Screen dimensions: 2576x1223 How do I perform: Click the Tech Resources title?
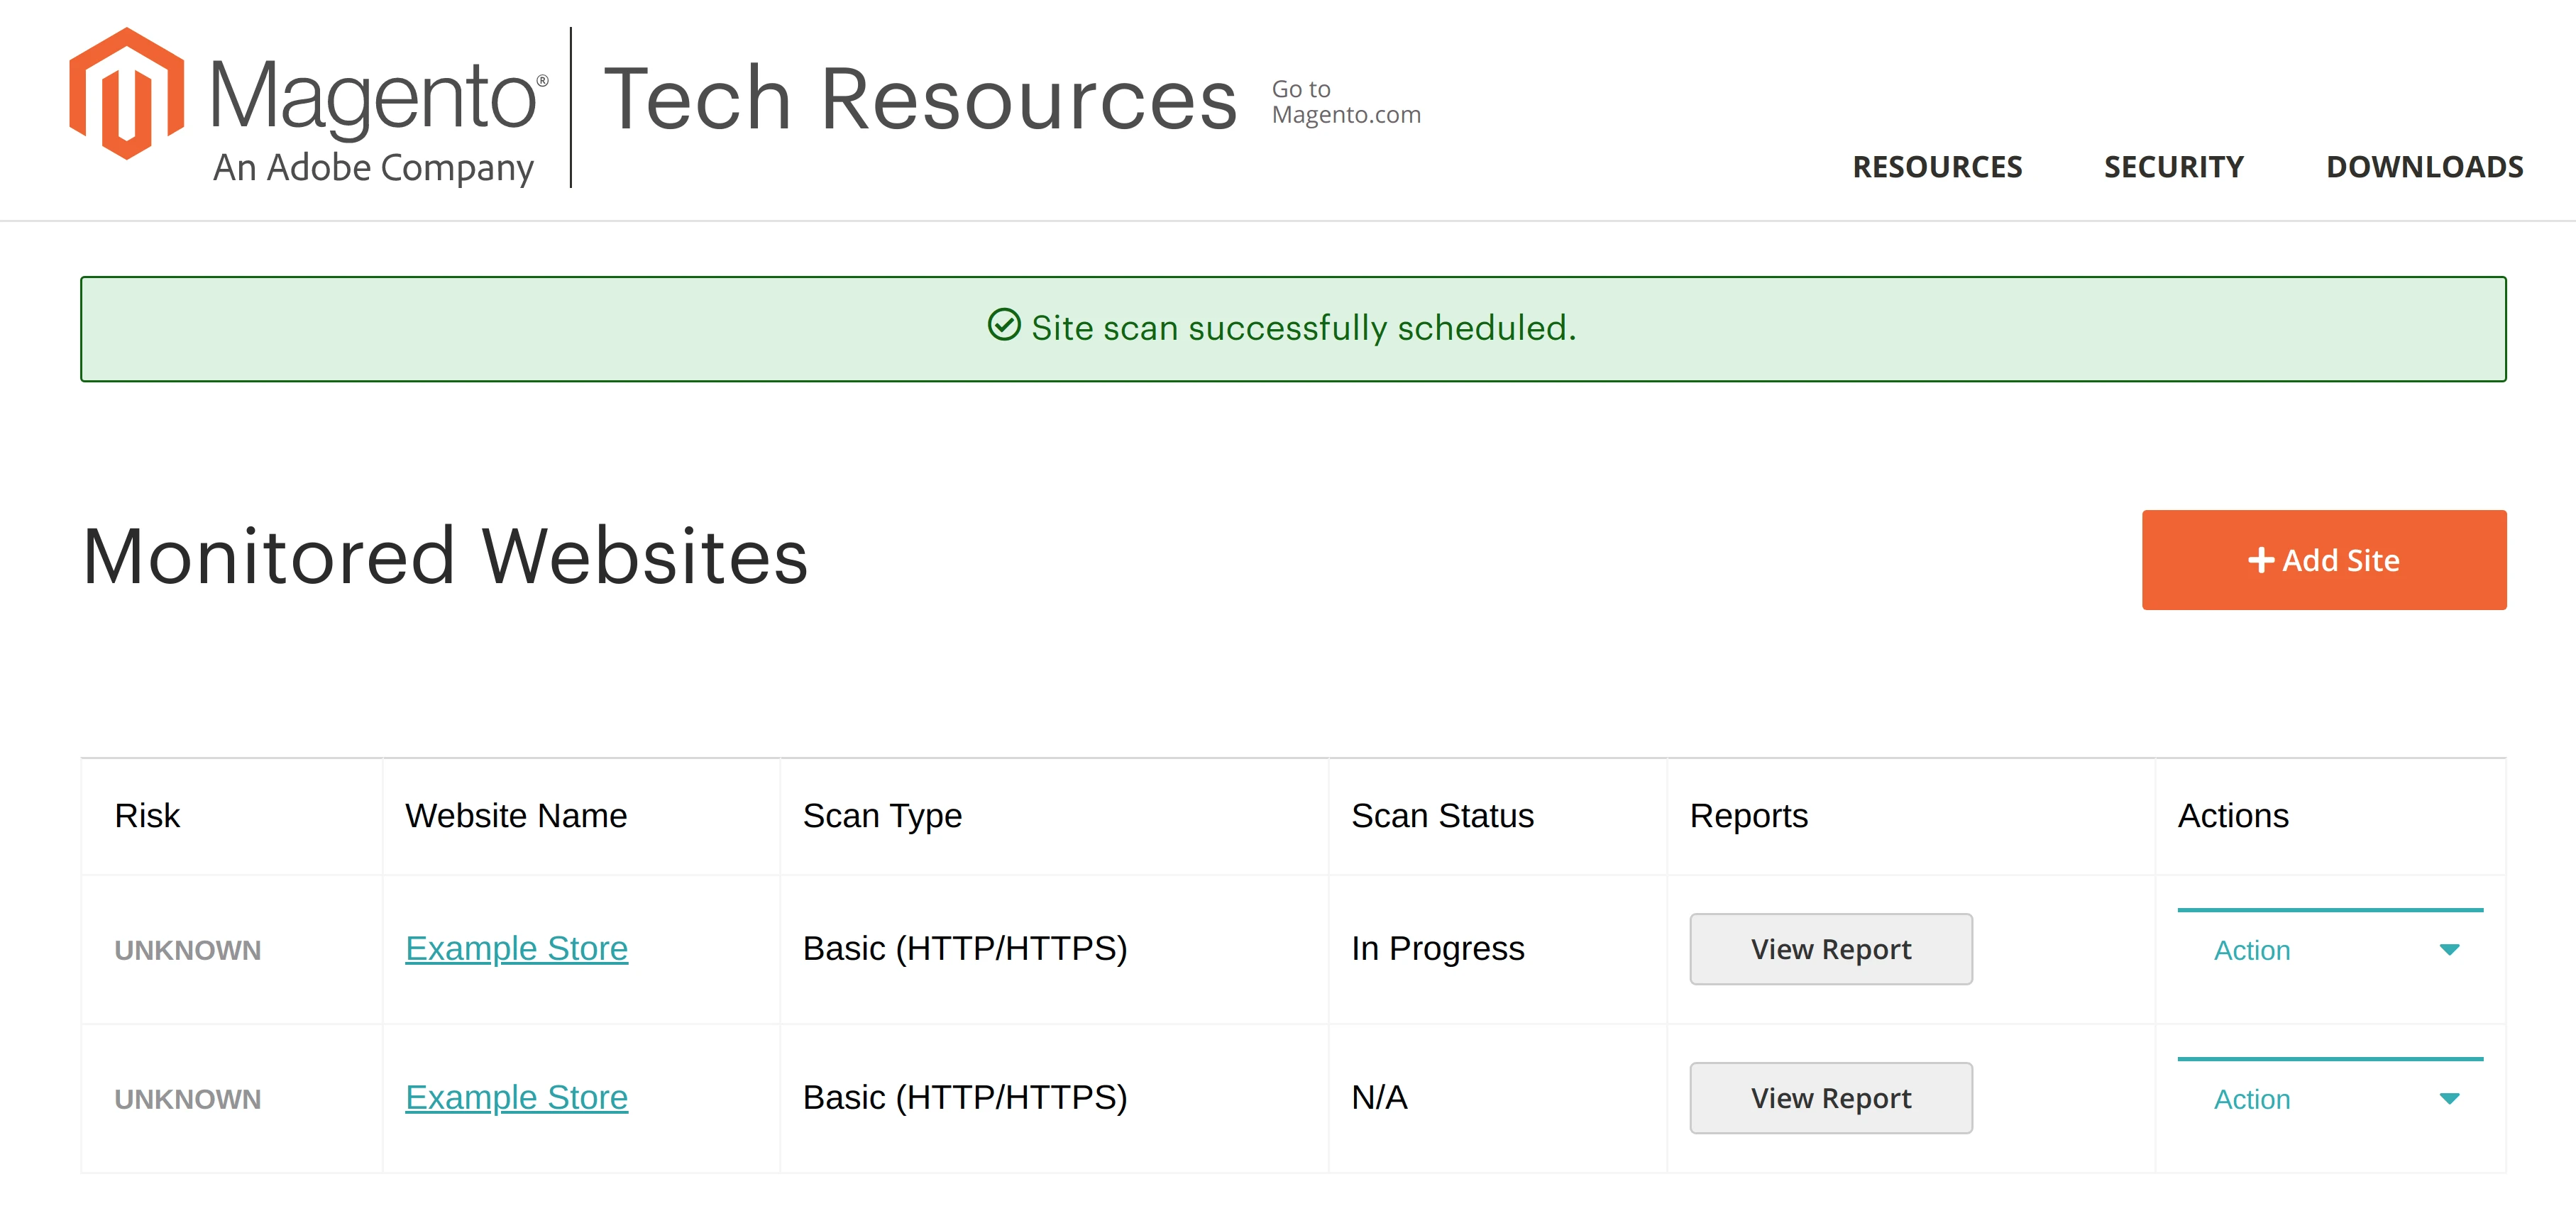(x=920, y=99)
